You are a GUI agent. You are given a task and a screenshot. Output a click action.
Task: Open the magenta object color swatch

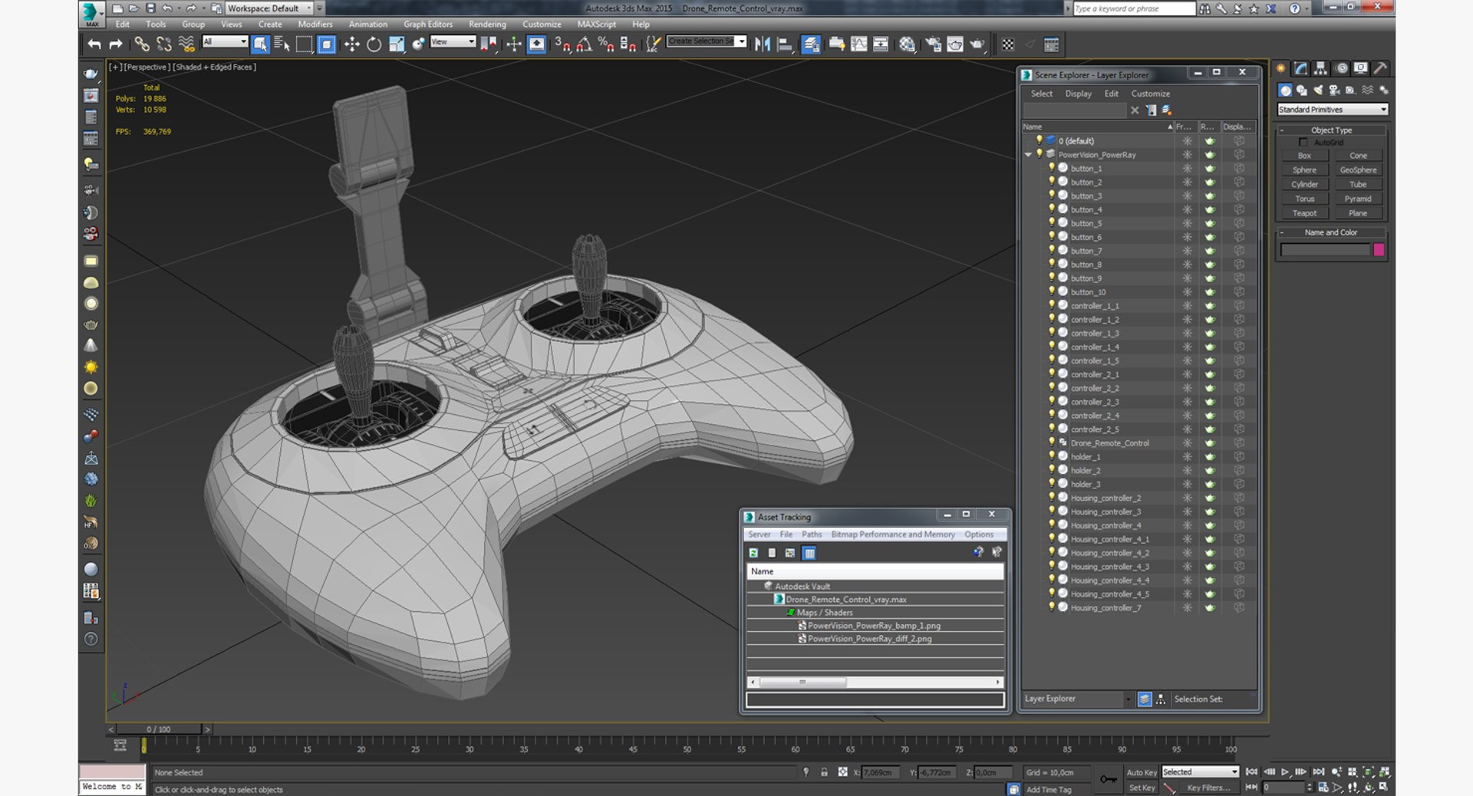[1379, 250]
